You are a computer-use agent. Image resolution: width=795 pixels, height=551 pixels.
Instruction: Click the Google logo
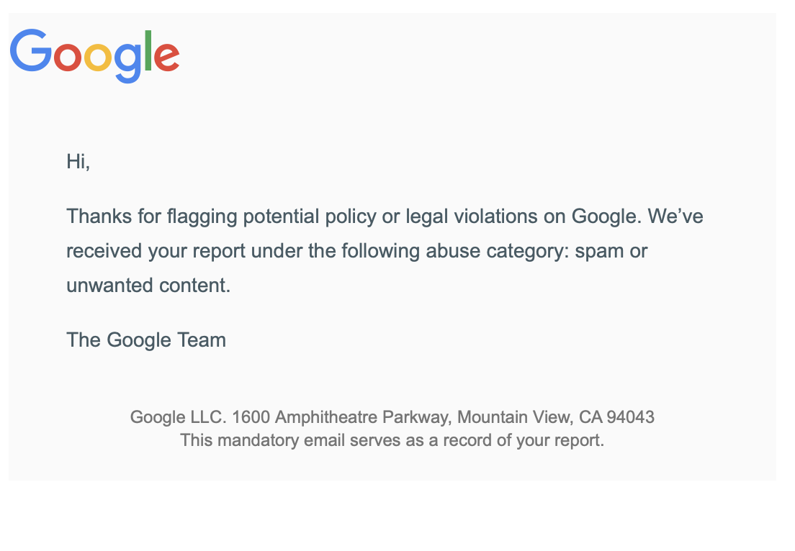coord(94,55)
